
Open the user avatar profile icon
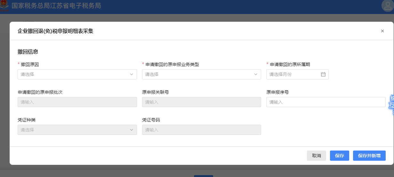point(388,6)
